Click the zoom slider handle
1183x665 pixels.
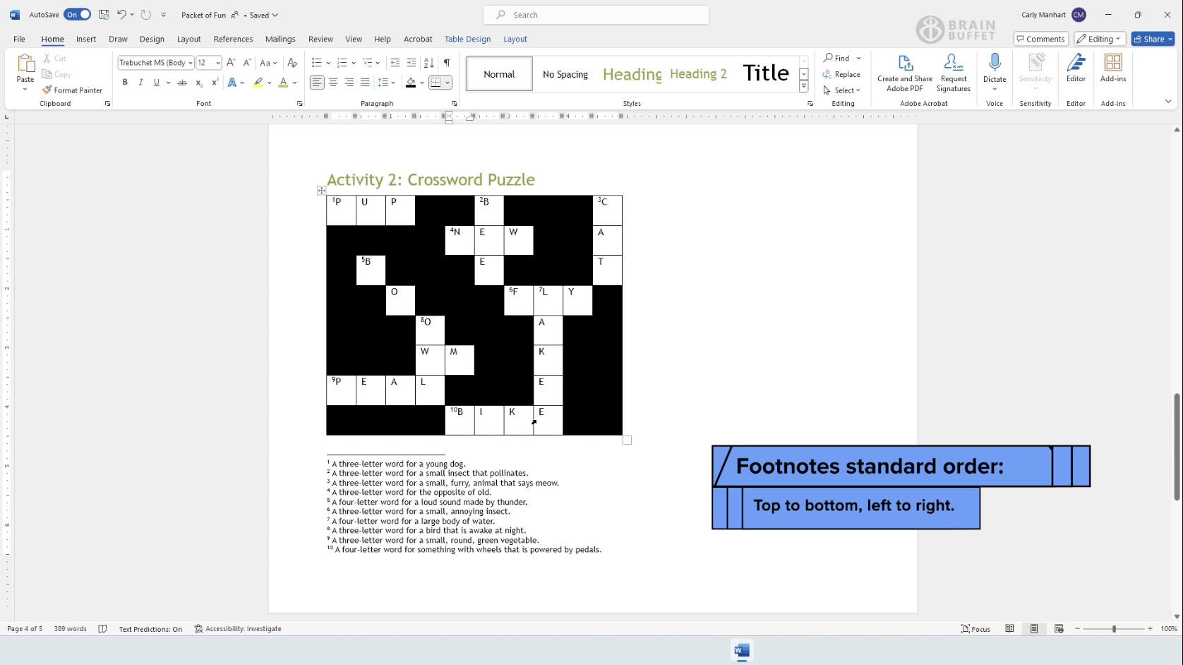click(1114, 629)
